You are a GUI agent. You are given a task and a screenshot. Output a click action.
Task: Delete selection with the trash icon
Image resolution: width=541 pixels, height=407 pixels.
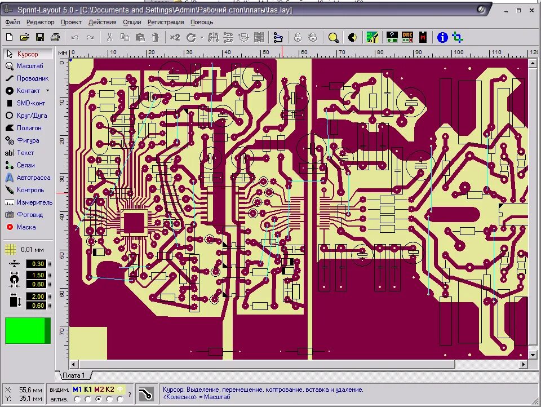[x=156, y=37]
